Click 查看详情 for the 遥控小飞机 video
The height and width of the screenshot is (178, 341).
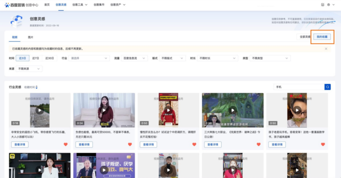(x=20, y=145)
